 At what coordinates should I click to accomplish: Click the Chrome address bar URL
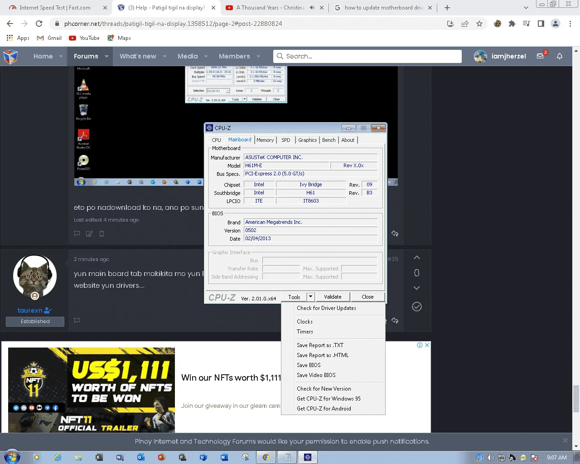(x=173, y=24)
